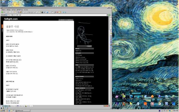This screenshot has height=112, width=179.
Task: Open the blue N desktop shortcut
Action: 131,97
